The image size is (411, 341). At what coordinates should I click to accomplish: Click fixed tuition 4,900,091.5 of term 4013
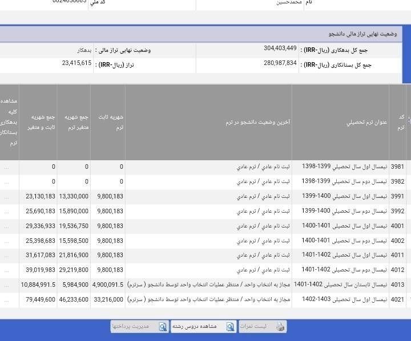108,285
